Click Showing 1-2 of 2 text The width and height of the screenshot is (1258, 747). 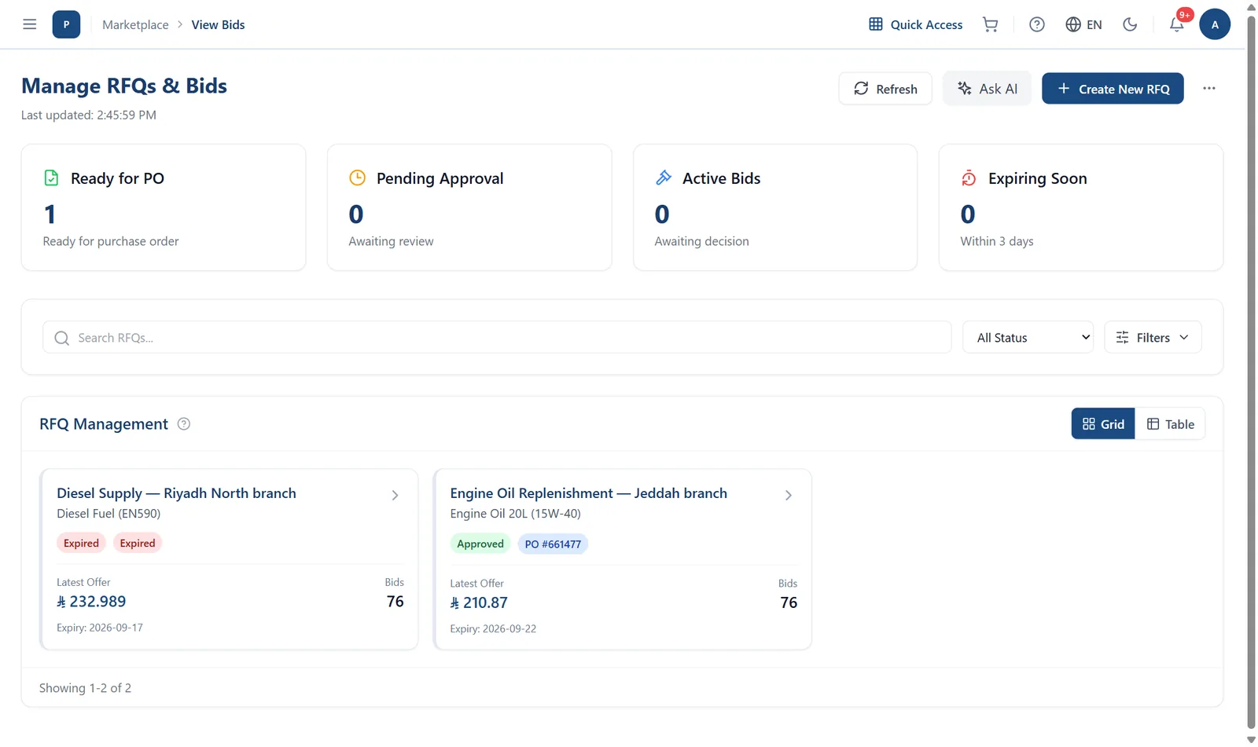point(85,688)
